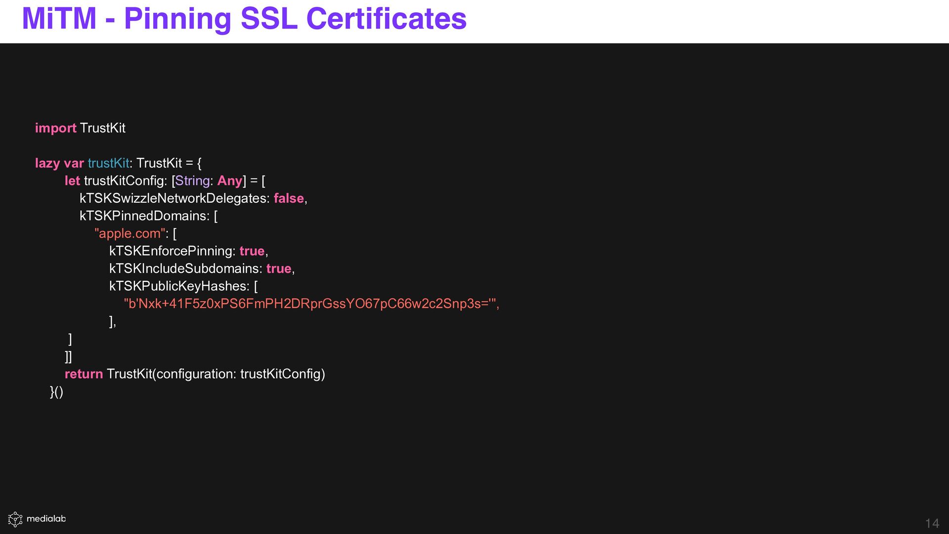Click true after kTSKIncludeSubdomains
949x534 pixels.
(x=279, y=268)
